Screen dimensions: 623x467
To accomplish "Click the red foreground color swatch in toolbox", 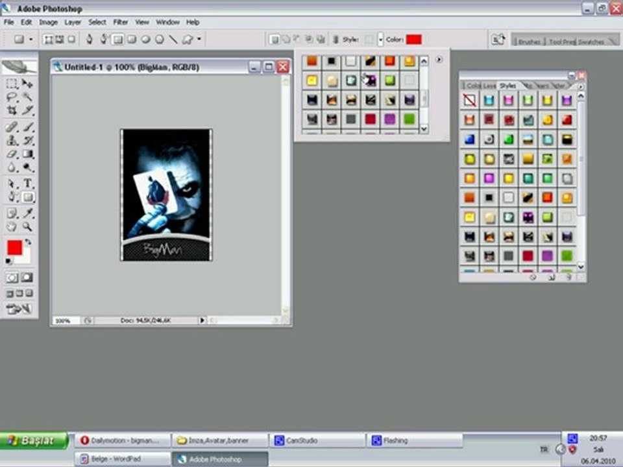I will point(14,247).
